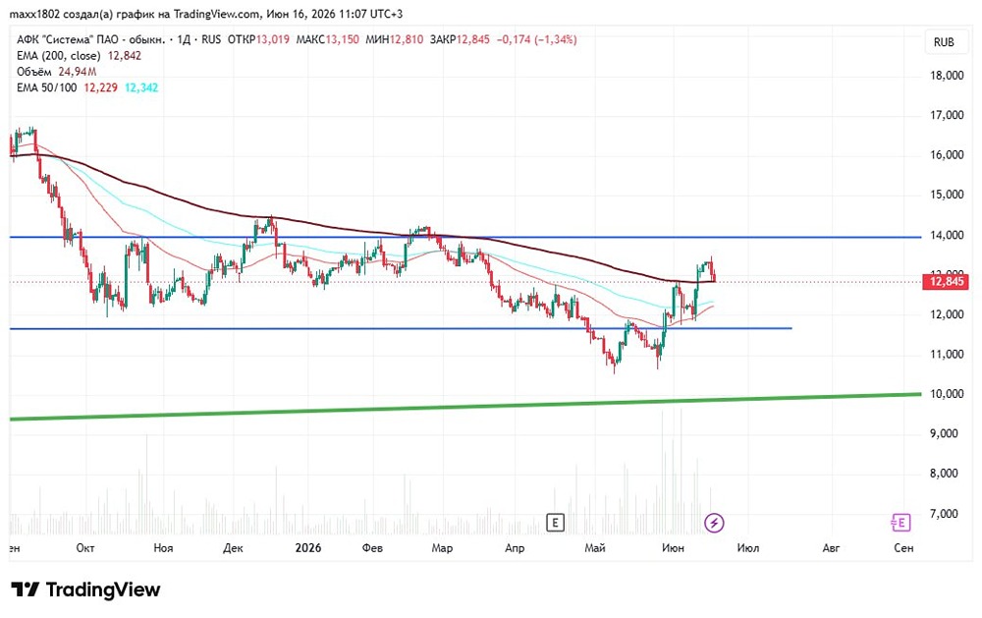Select the EMA 50/100 indicator legend
Image resolution: width=982 pixels, height=618 pixels.
pos(87,87)
